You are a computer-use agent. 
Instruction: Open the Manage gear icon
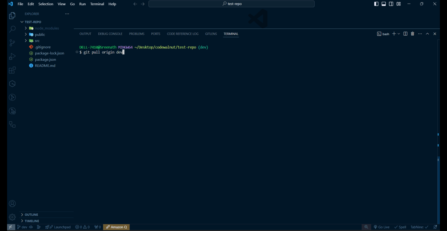12,217
